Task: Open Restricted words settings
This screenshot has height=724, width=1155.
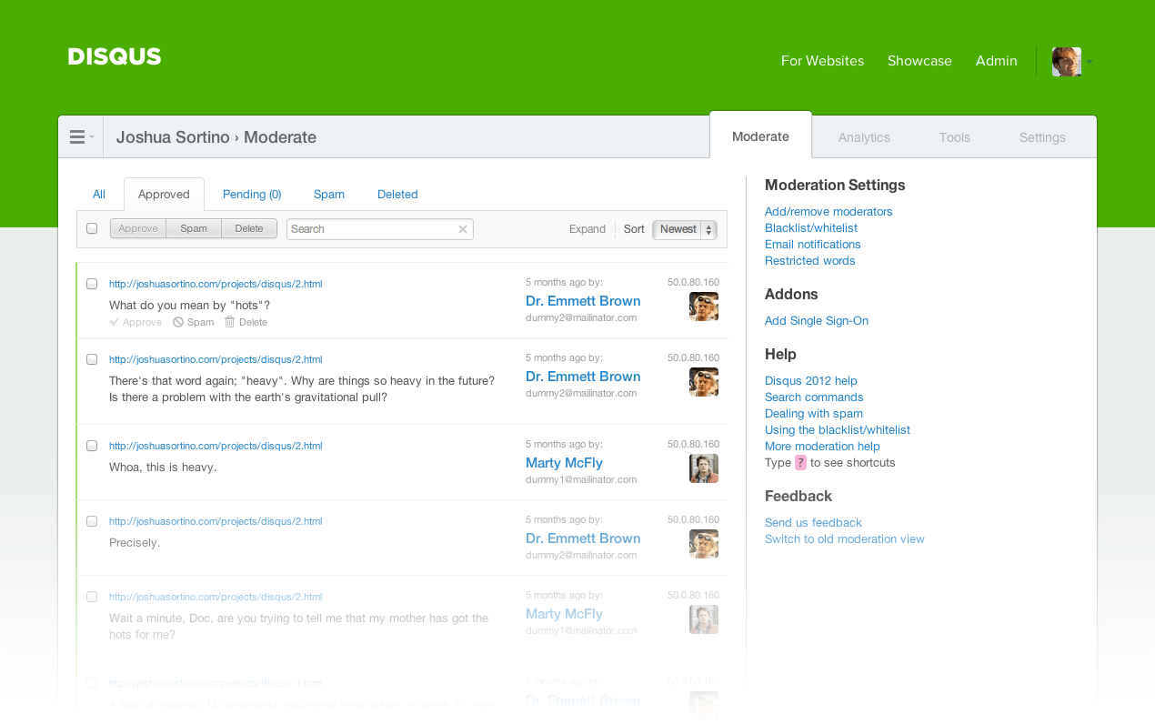Action: point(810,261)
